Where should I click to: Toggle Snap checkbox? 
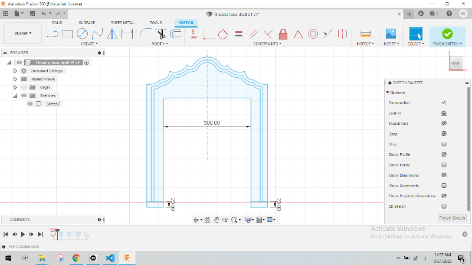(x=444, y=134)
